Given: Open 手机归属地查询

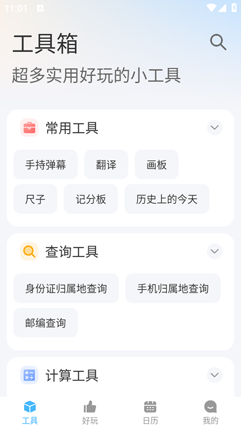Looking at the screenshot, I should pyautogui.click(x=173, y=288).
